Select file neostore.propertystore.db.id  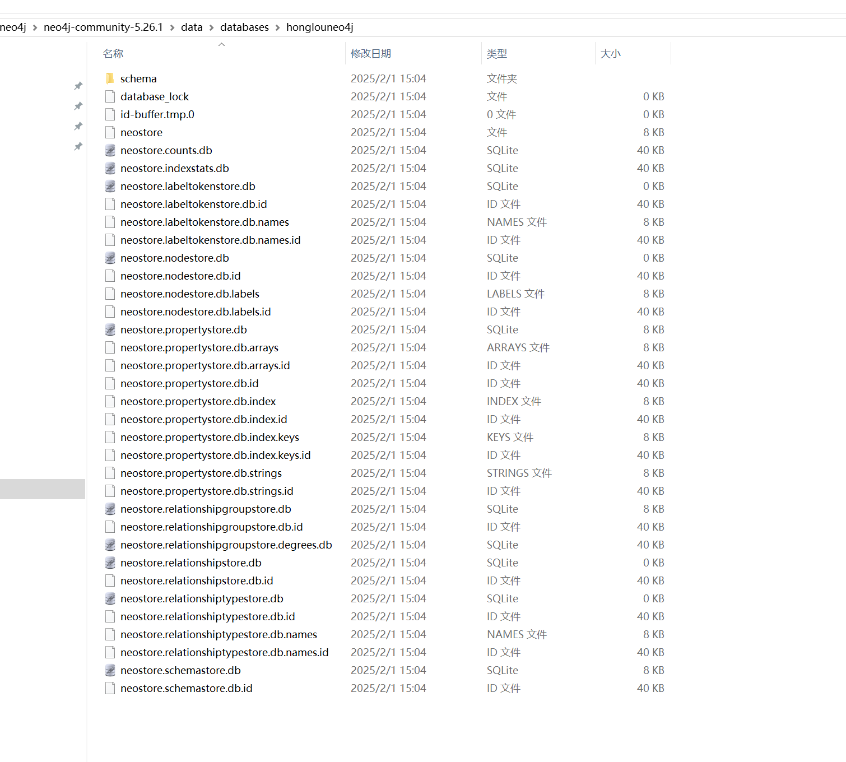pos(189,383)
